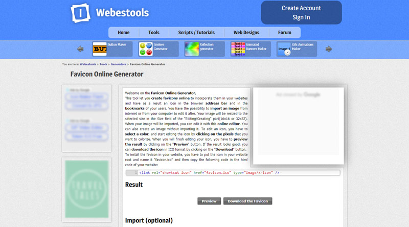Image resolution: width=409 pixels, height=227 pixels.
Task: Click the Gifs Animations Maker label
Action: (303, 47)
